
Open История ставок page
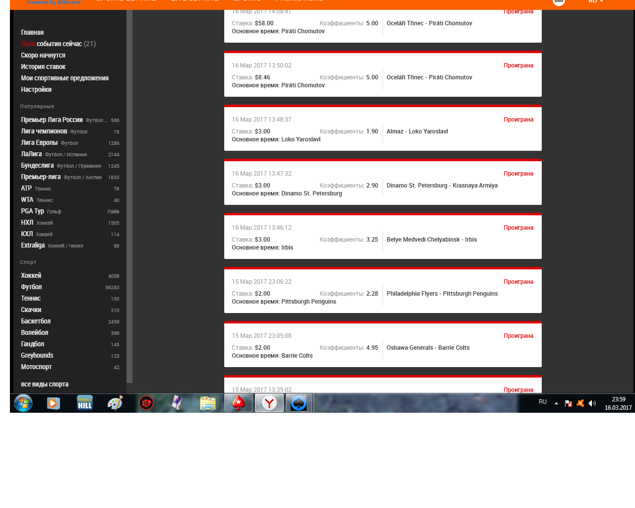coord(43,66)
